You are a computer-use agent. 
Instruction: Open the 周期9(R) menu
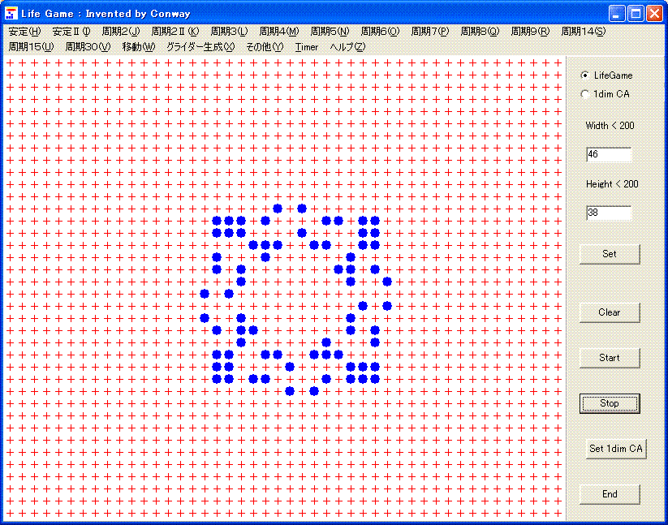530,32
